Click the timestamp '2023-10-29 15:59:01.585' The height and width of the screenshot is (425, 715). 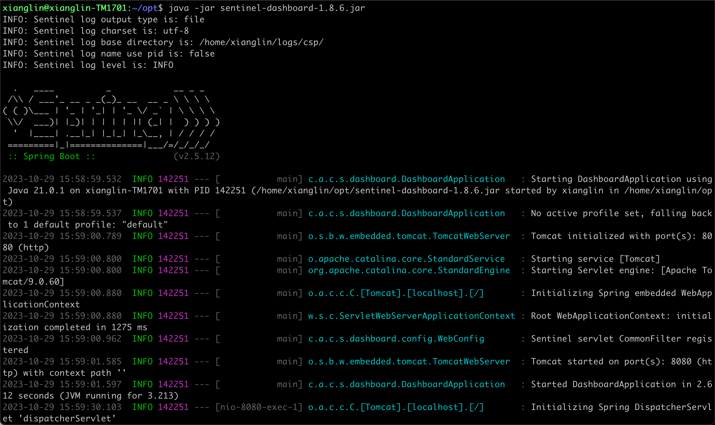62,362
